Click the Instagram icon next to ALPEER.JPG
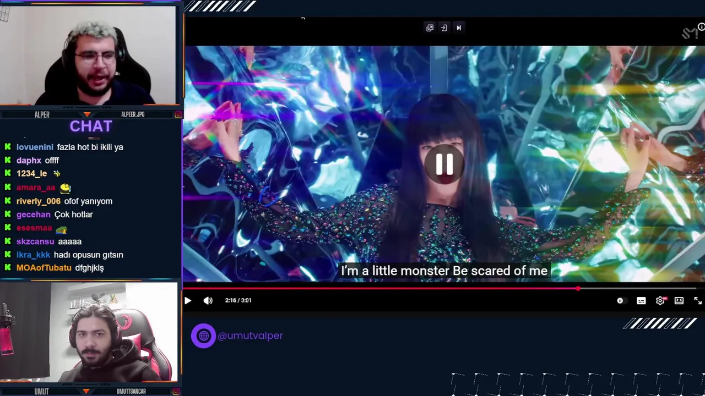Image resolution: width=705 pixels, height=396 pixels. 178,114
